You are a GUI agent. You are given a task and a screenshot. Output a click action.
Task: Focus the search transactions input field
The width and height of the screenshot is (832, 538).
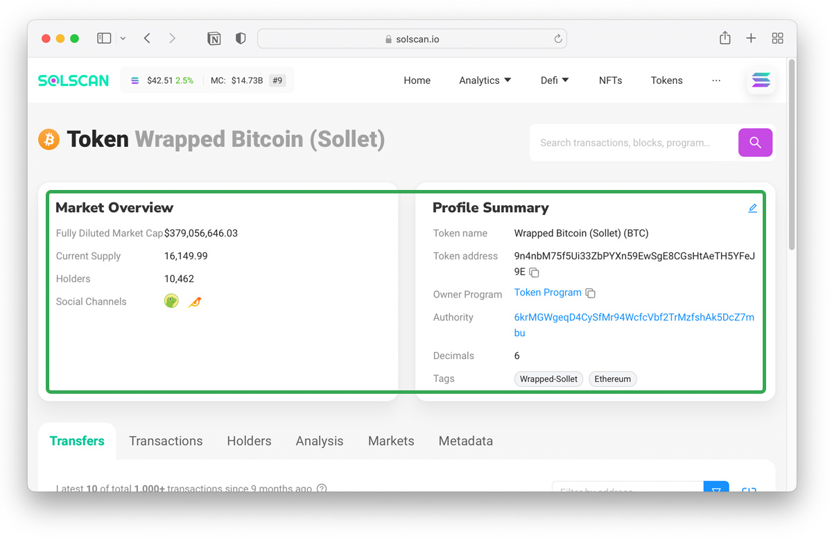tap(631, 143)
